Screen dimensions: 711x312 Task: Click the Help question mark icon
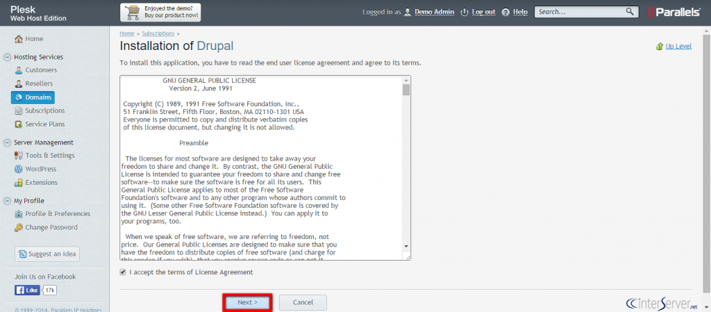(x=506, y=13)
